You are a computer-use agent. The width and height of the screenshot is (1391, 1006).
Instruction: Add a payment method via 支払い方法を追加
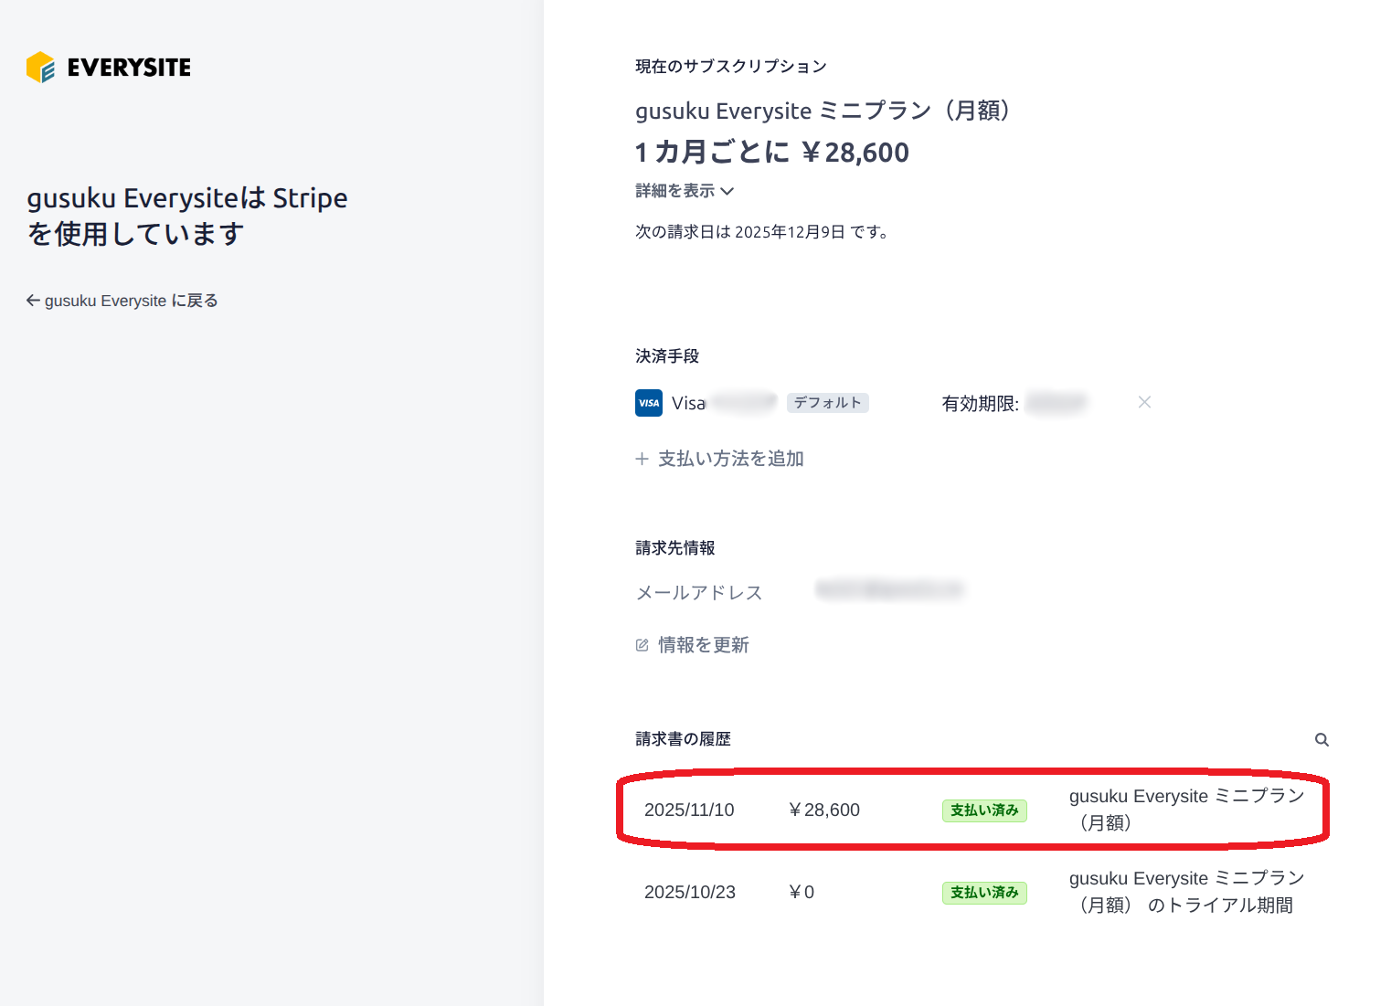[720, 459]
